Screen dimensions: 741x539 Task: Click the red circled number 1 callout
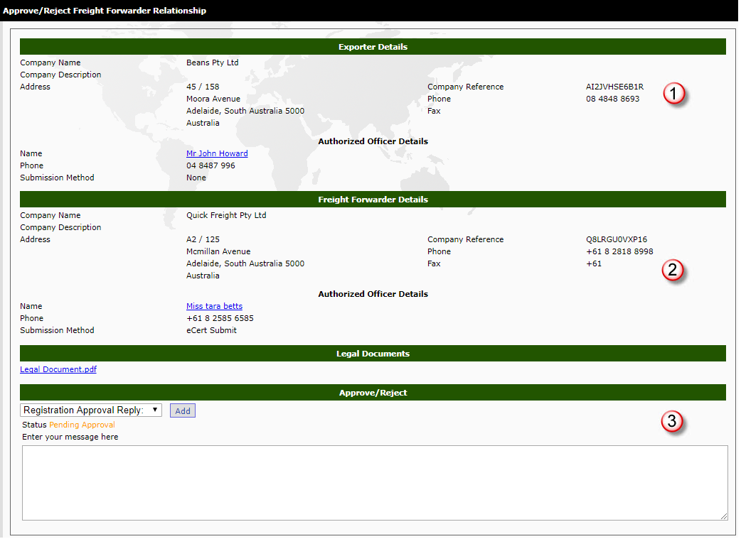click(674, 94)
